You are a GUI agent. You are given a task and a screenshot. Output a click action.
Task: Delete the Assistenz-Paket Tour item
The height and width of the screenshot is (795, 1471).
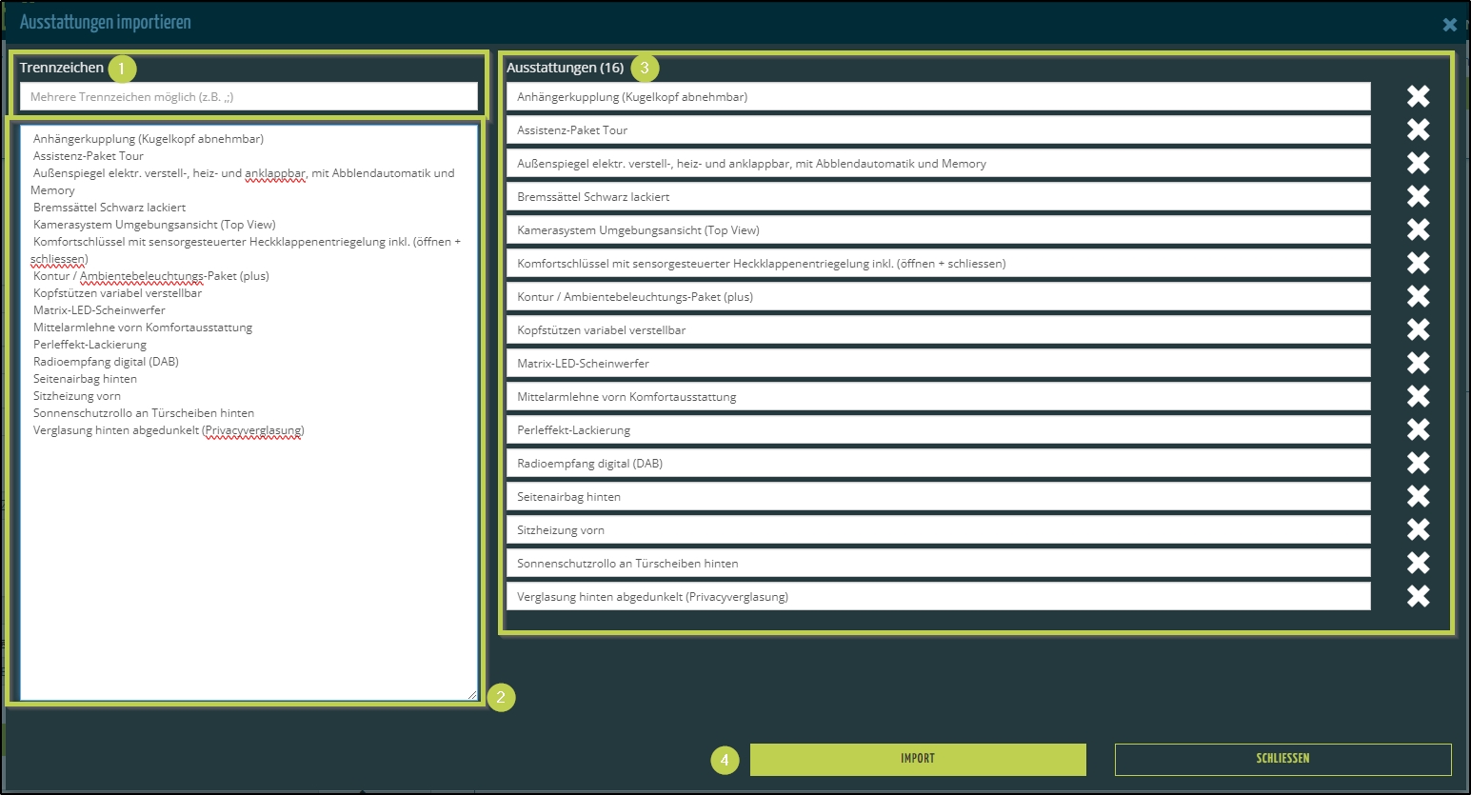pyautogui.click(x=1418, y=129)
